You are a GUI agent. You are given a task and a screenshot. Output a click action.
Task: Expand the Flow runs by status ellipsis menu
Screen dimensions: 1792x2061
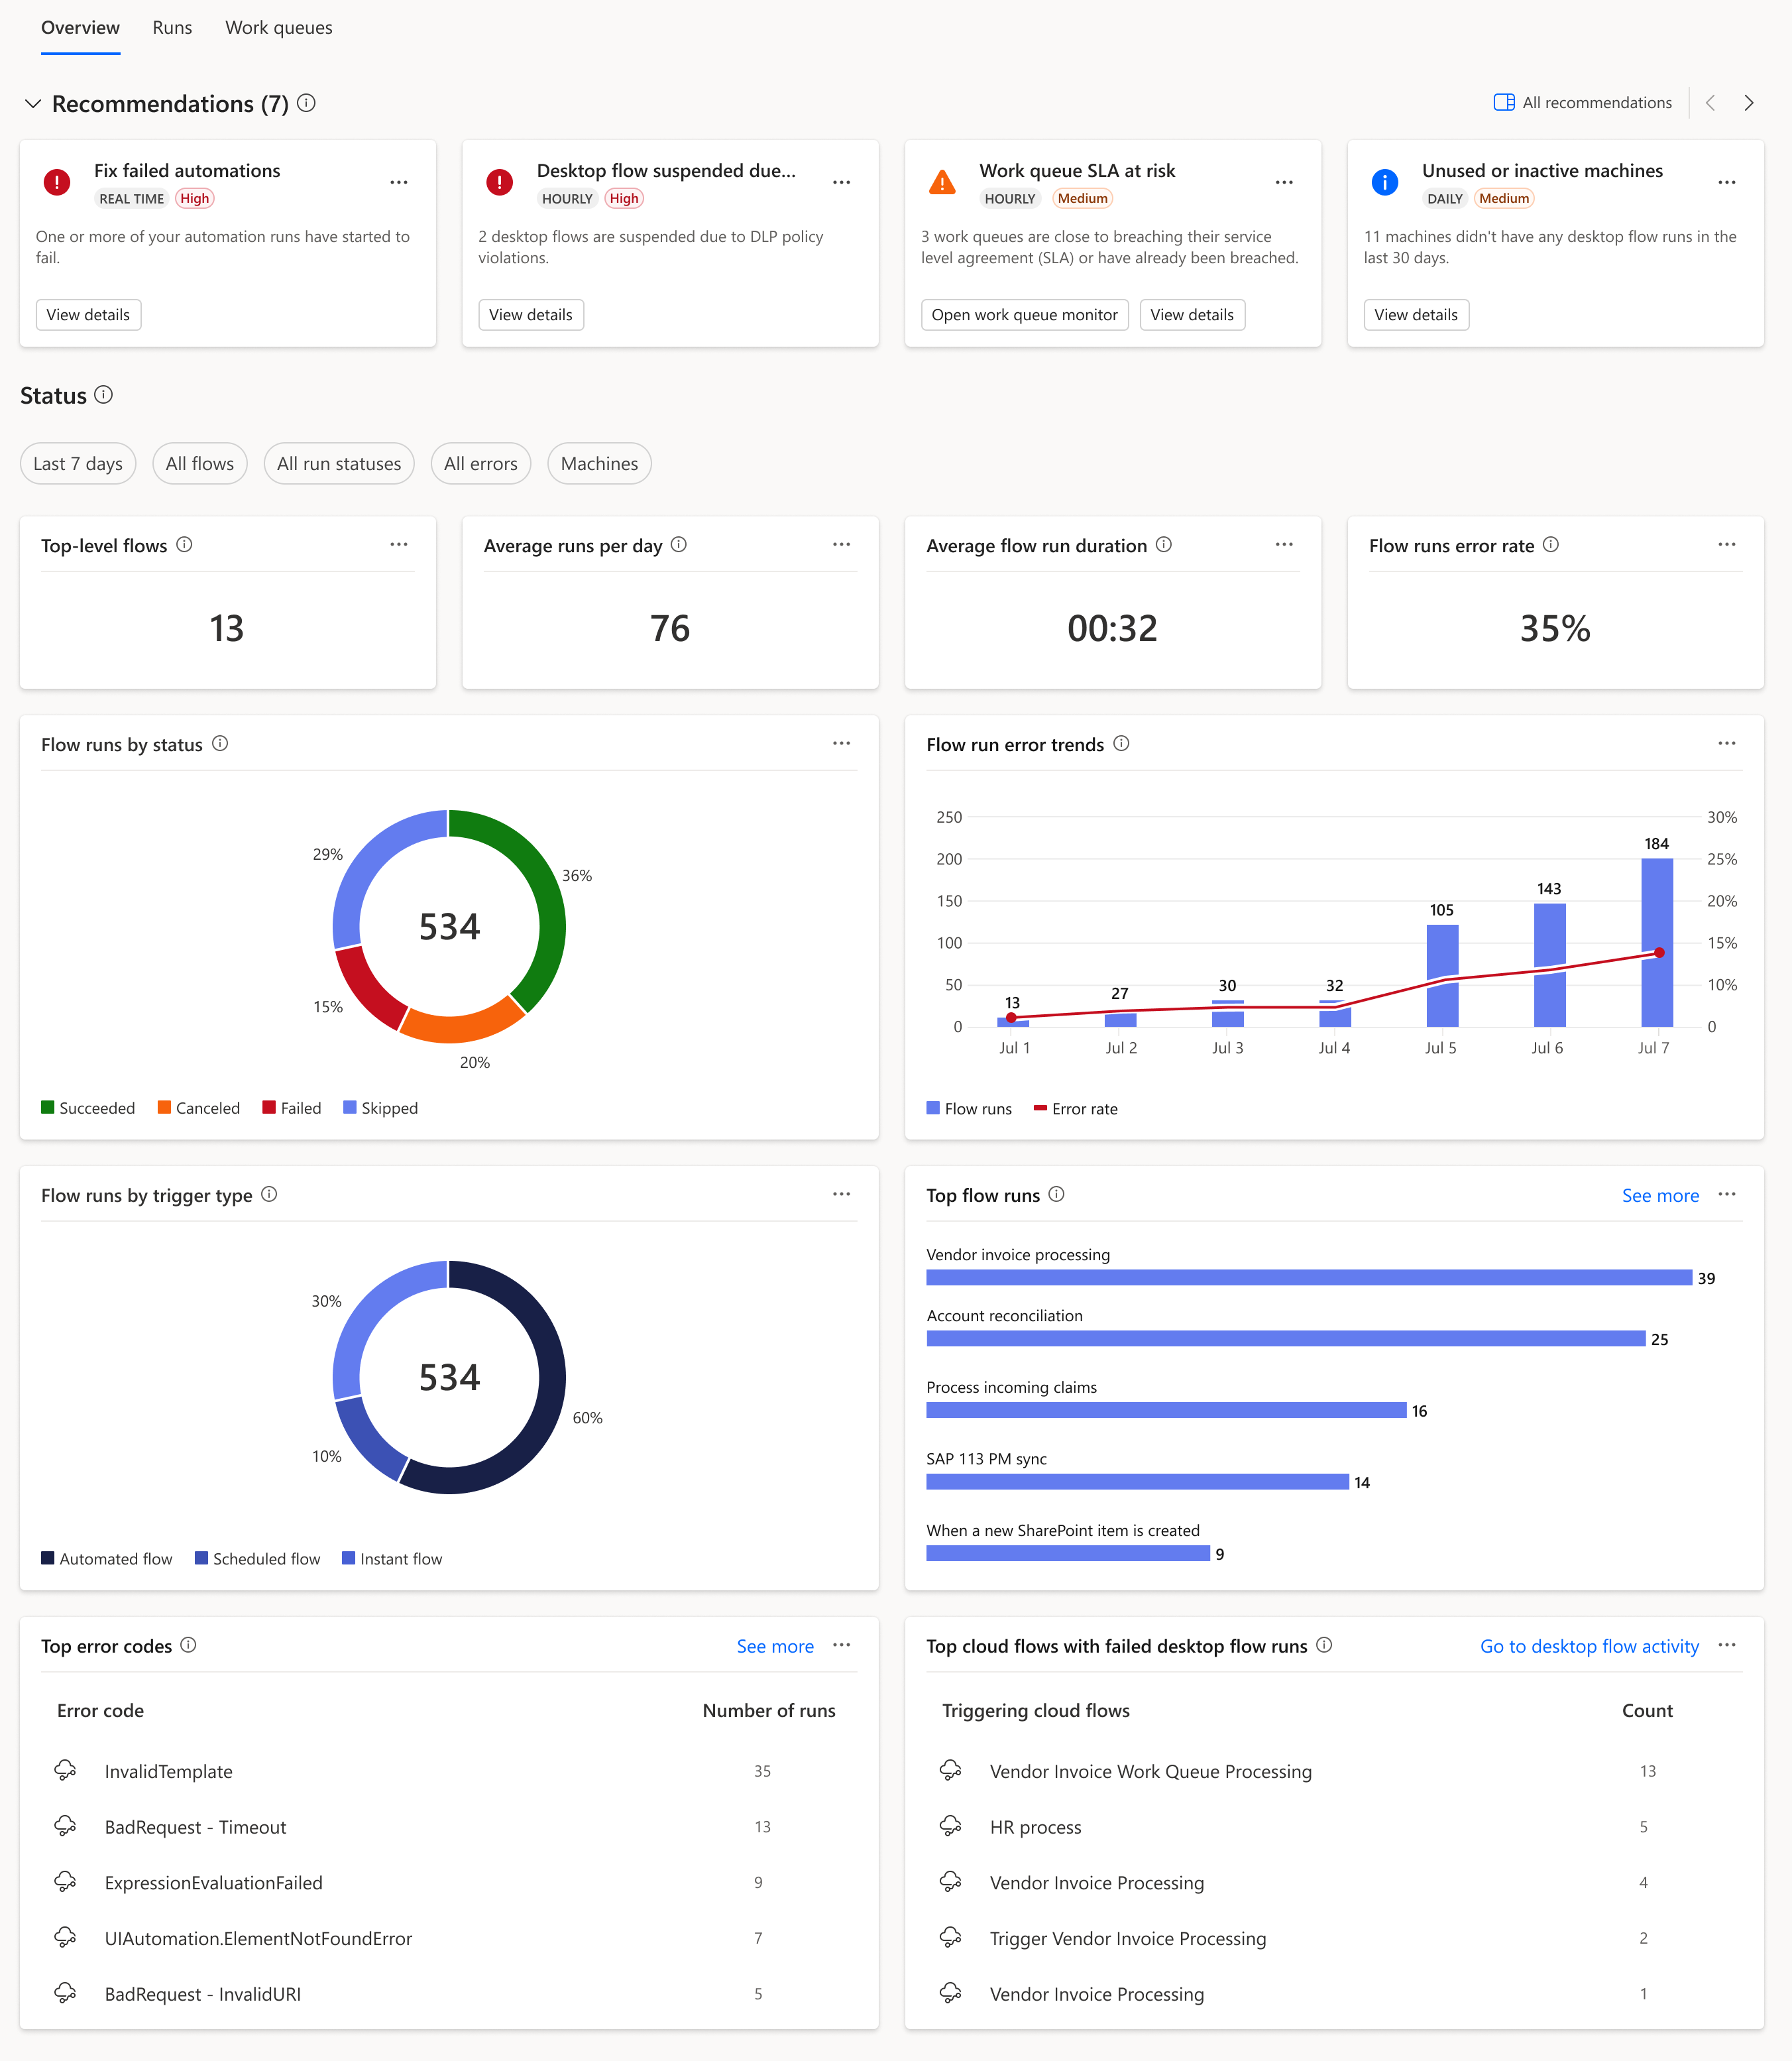click(841, 741)
